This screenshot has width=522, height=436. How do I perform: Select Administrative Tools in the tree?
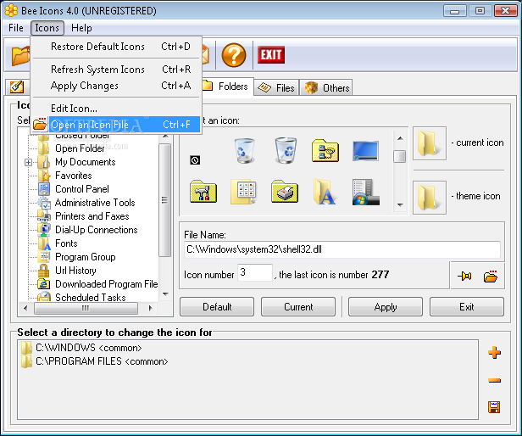coord(95,203)
